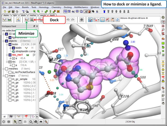The height and width of the screenshot is (126, 167).
Task: Click the Minimize ligand button
Action: tap(27, 20)
